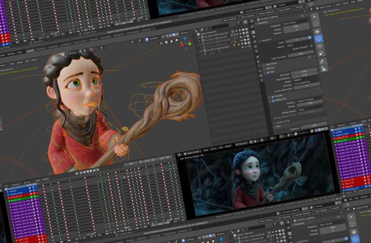Viewport: 371px width, 243px height.
Task: Toggle the animate Seed clock button
Action: (x=310, y=37)
